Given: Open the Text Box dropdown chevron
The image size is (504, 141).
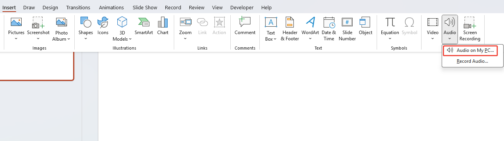Looking at the screenshot, I should tap(275, 39).
